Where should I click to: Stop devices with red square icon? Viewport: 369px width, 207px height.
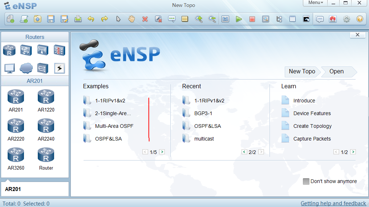[252, 19]
